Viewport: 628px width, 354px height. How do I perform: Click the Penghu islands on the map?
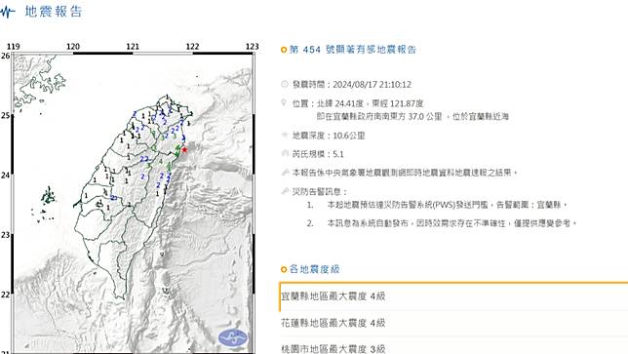click(49, 197)
